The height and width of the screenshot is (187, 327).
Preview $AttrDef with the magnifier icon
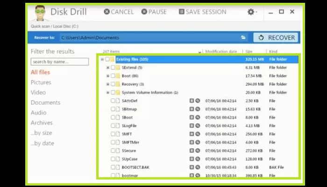click(198, 101)
